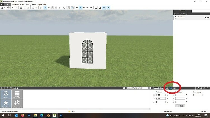Move layer down in Ebenen panel
The width and height of the screenshot is (210, 118).
click(x=187, y=14)
